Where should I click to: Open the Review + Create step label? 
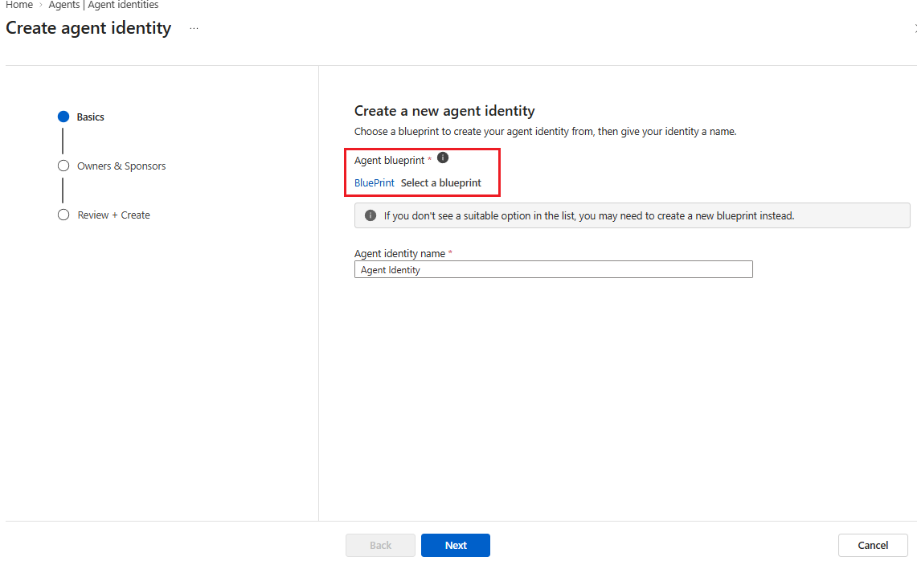[x=113, y=215]
